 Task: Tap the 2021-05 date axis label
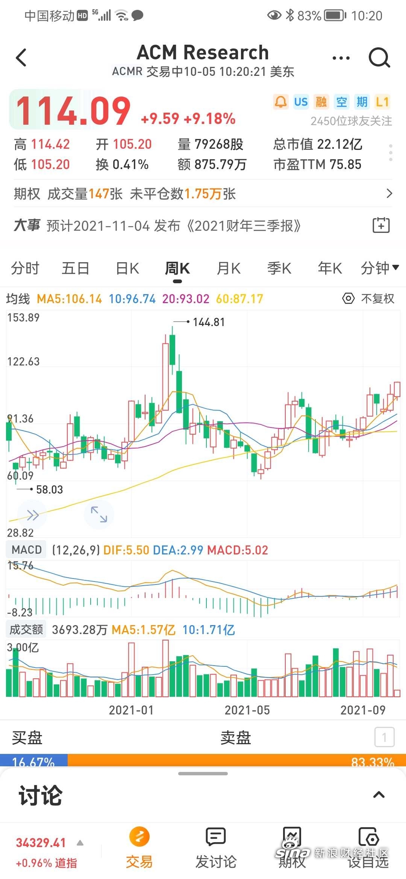pyautogui.click(x=247, y=710)
